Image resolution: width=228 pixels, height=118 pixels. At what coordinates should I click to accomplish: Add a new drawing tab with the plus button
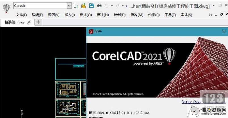click(x=38, y=22)
